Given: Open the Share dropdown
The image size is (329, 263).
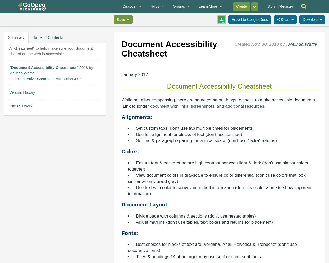Looking at the screenshot, I should point(285,19).
